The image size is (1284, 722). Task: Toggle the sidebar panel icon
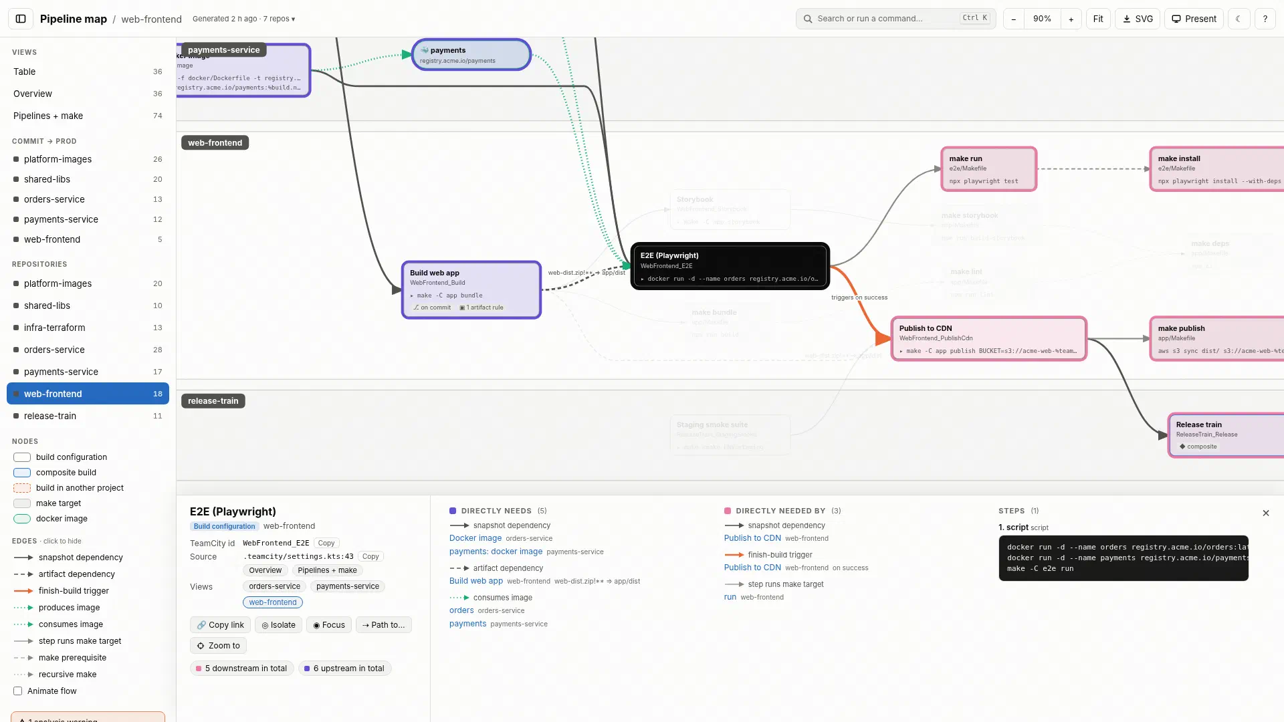[21, 19]
